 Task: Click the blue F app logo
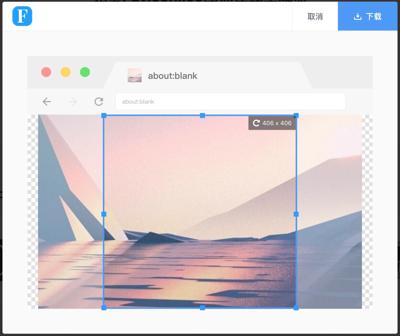click(x=22, y=16)
